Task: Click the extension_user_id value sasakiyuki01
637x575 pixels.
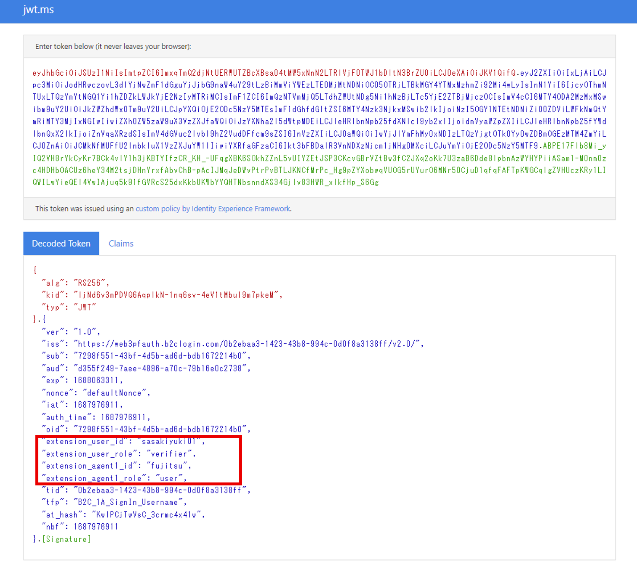Action: [169, 442]
